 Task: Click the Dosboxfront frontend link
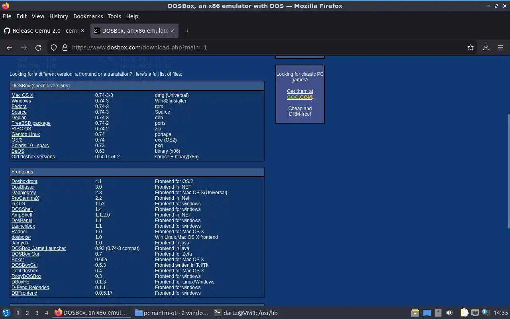pyautogui.click(x=24, y=181)
